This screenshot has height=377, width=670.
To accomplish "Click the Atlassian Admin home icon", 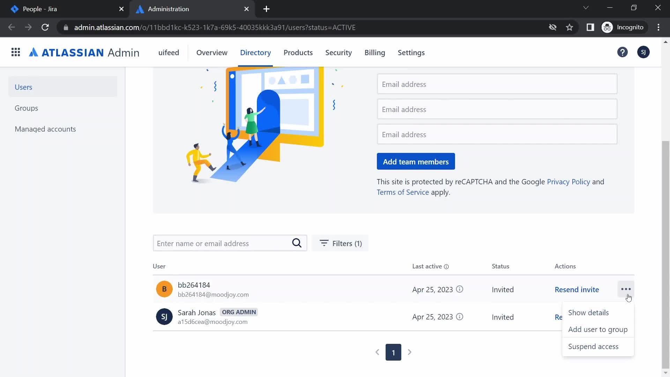I will 84,52.
